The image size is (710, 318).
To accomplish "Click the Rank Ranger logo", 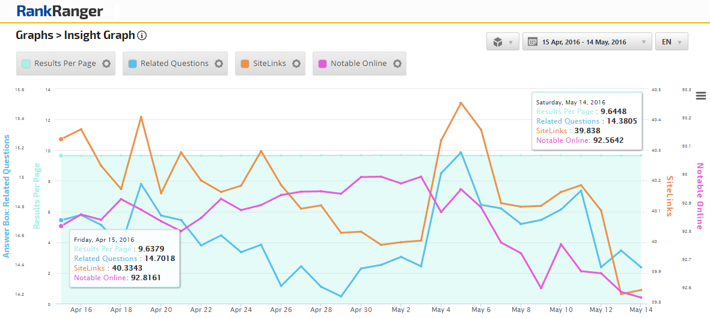I will (60, 11).
